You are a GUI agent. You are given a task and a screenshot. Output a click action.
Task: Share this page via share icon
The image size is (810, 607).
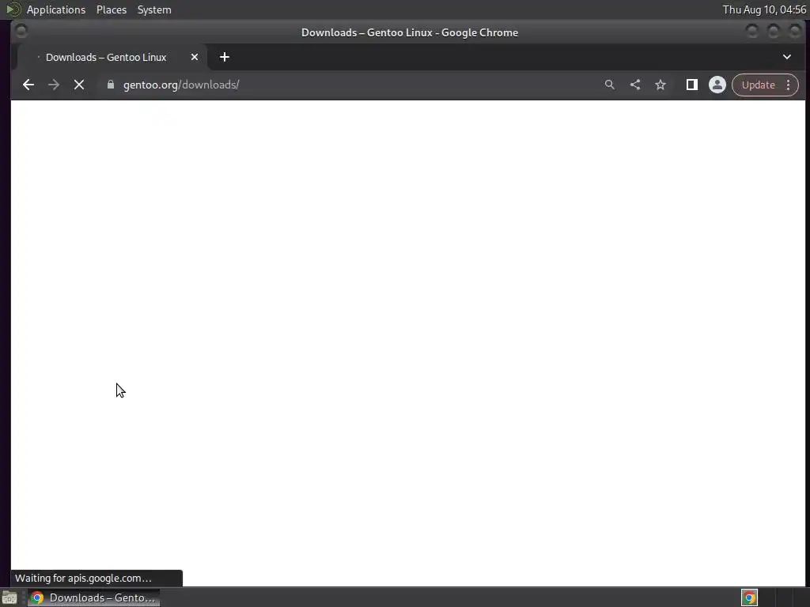coord(635,85)
